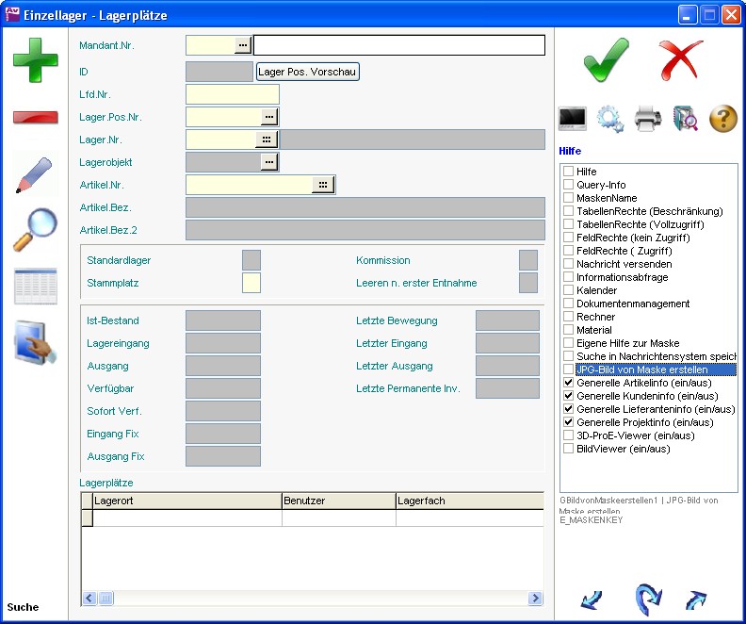Click the gear settings icon

click(x=610, y=119)
